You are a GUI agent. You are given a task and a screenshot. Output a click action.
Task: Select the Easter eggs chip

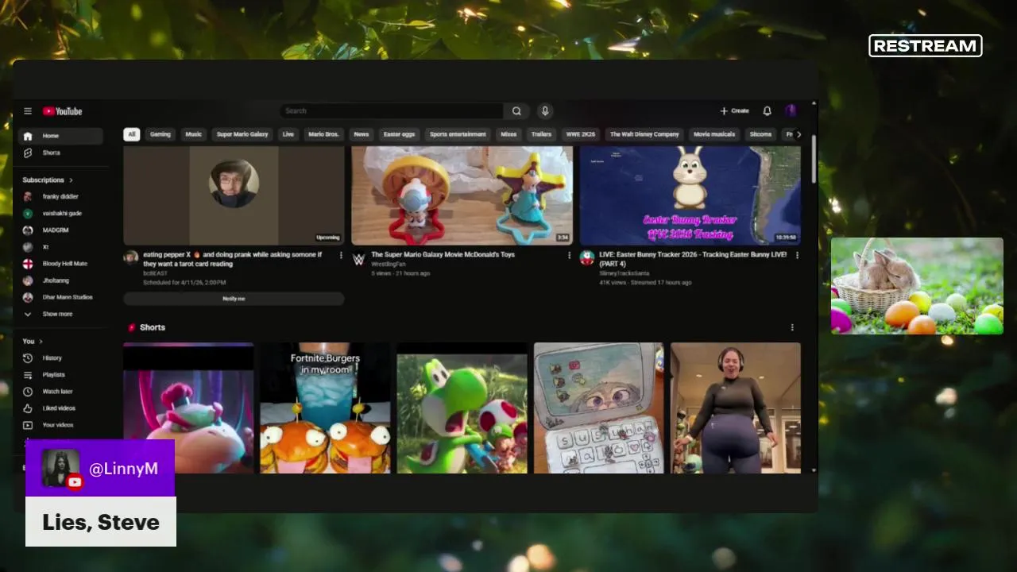[400, 134]
